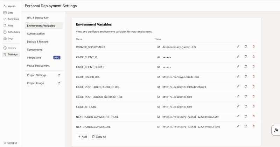Select the http://localhost:3000/dashboard value text
This screenshot has height=147, width=280.
184,87
